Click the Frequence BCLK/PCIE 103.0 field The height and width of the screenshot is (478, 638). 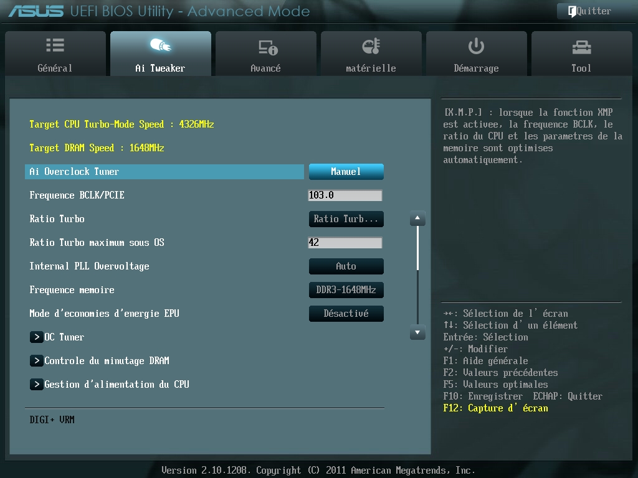pyautogui.click(x=345, y=195)
